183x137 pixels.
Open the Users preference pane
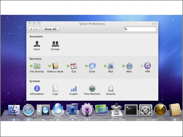(37, 46)
